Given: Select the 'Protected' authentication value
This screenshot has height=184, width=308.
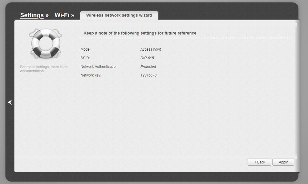Looking at the screenshot, I should tap(148, 67).
